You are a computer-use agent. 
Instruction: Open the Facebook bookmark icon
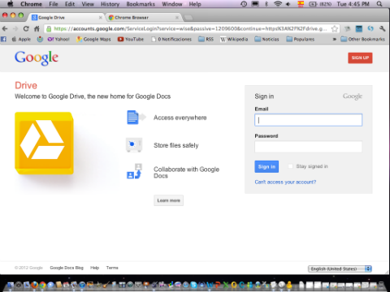pyautogui.click(x=3, y=39)
